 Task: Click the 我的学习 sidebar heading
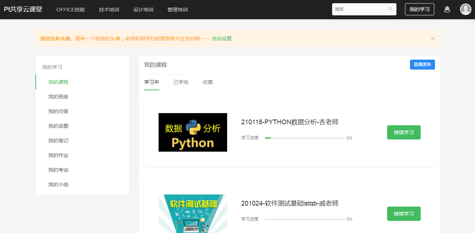click(52, 67)
